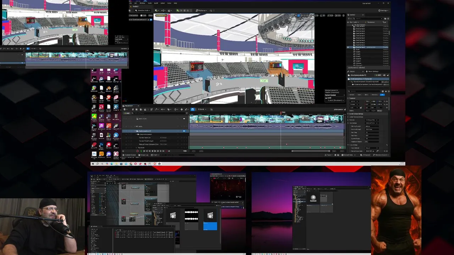Collapse the CameraComponent track

click(136, 134)
